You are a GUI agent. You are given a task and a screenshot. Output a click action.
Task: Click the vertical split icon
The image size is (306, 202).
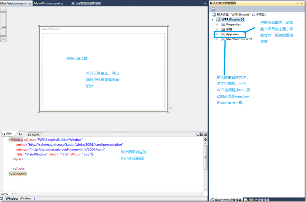(198, 134)
